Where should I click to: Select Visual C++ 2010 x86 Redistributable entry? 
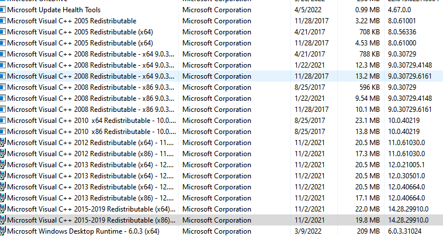pyautogui.click(x=221, y=132)
